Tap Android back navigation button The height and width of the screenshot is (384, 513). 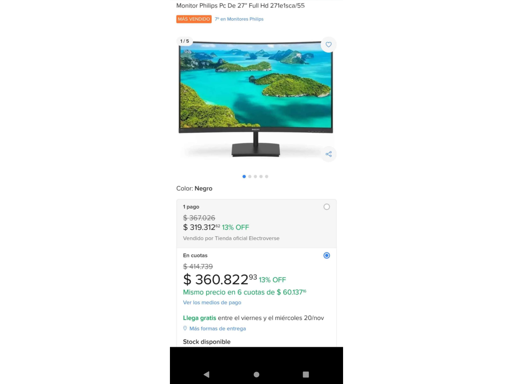206,374
